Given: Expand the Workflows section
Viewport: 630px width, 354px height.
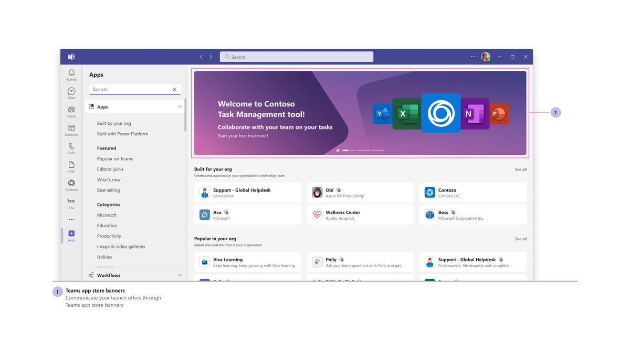Looking at the screenshot, I should click(180, 275).
